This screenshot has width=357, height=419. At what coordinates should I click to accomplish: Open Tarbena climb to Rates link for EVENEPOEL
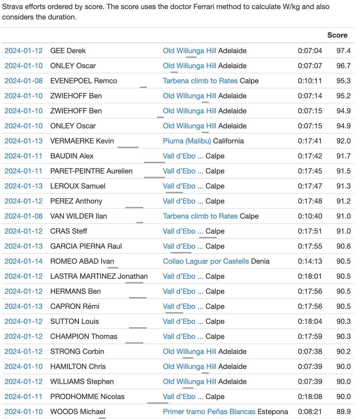200,81
